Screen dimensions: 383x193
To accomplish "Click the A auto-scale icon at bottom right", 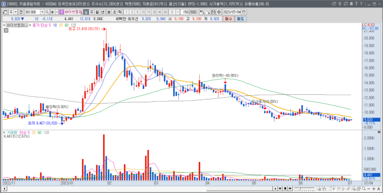I will tap(379, 189).
